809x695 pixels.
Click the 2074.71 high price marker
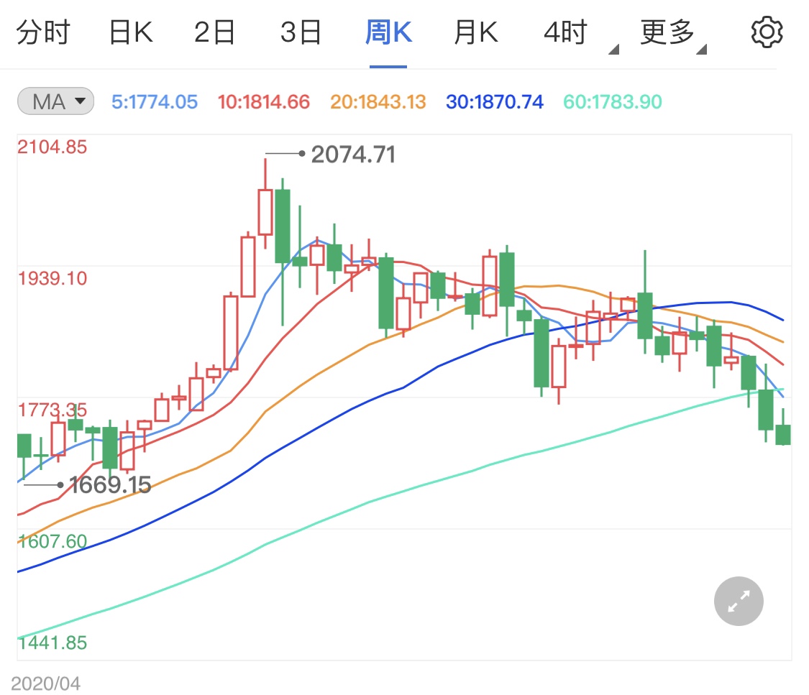tap(353, 155)
